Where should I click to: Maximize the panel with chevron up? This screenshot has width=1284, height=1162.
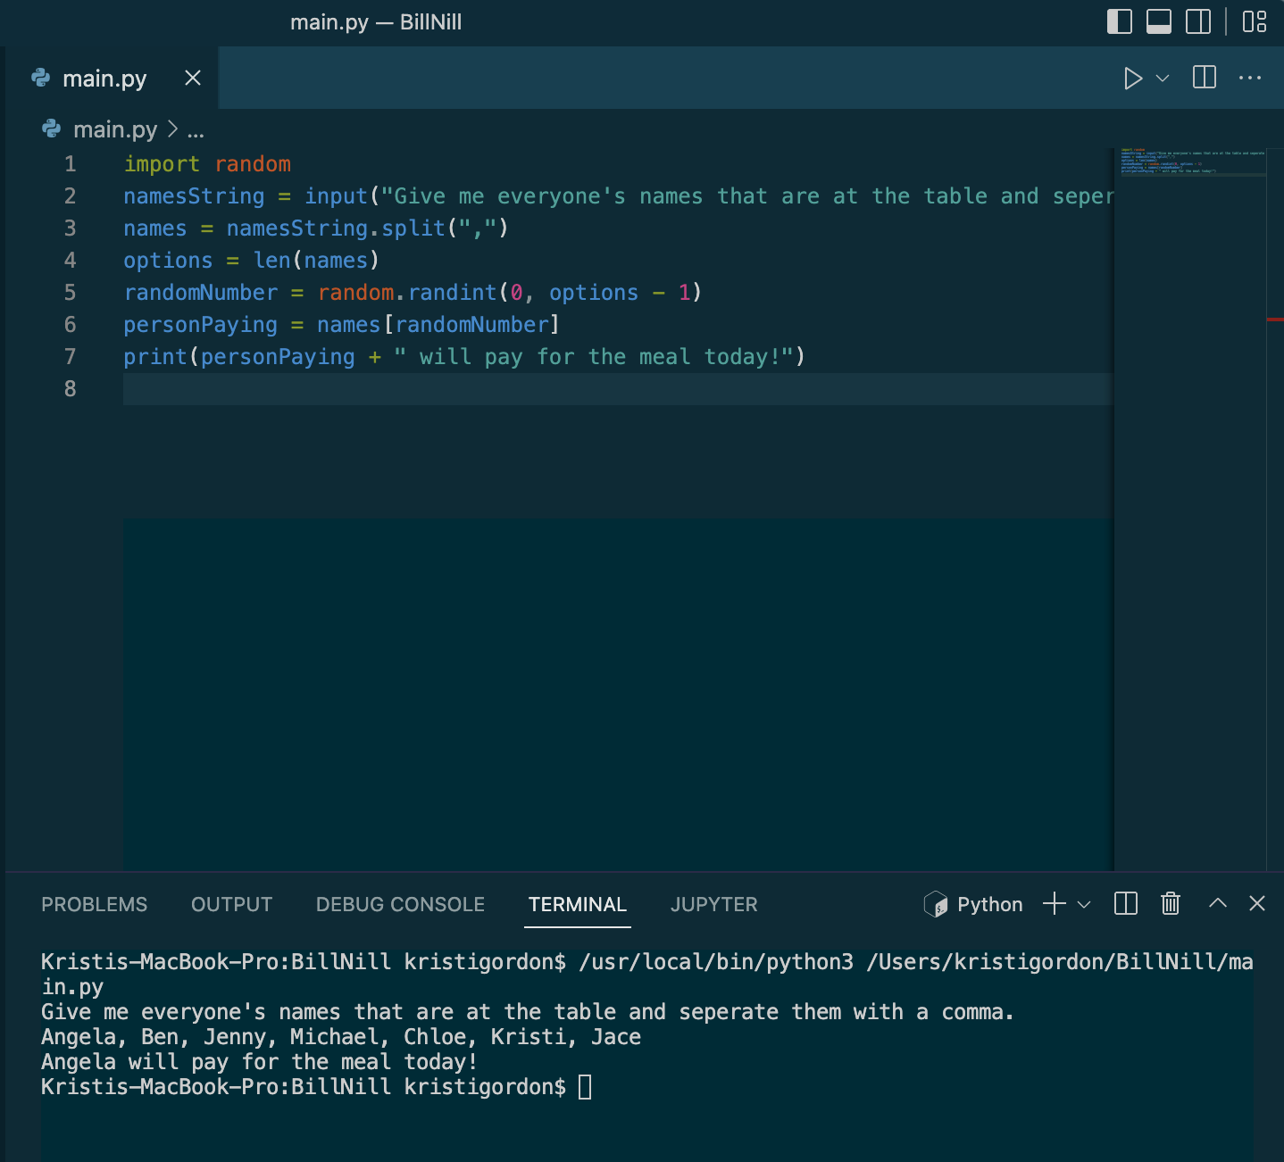(x=1218, y=904)
